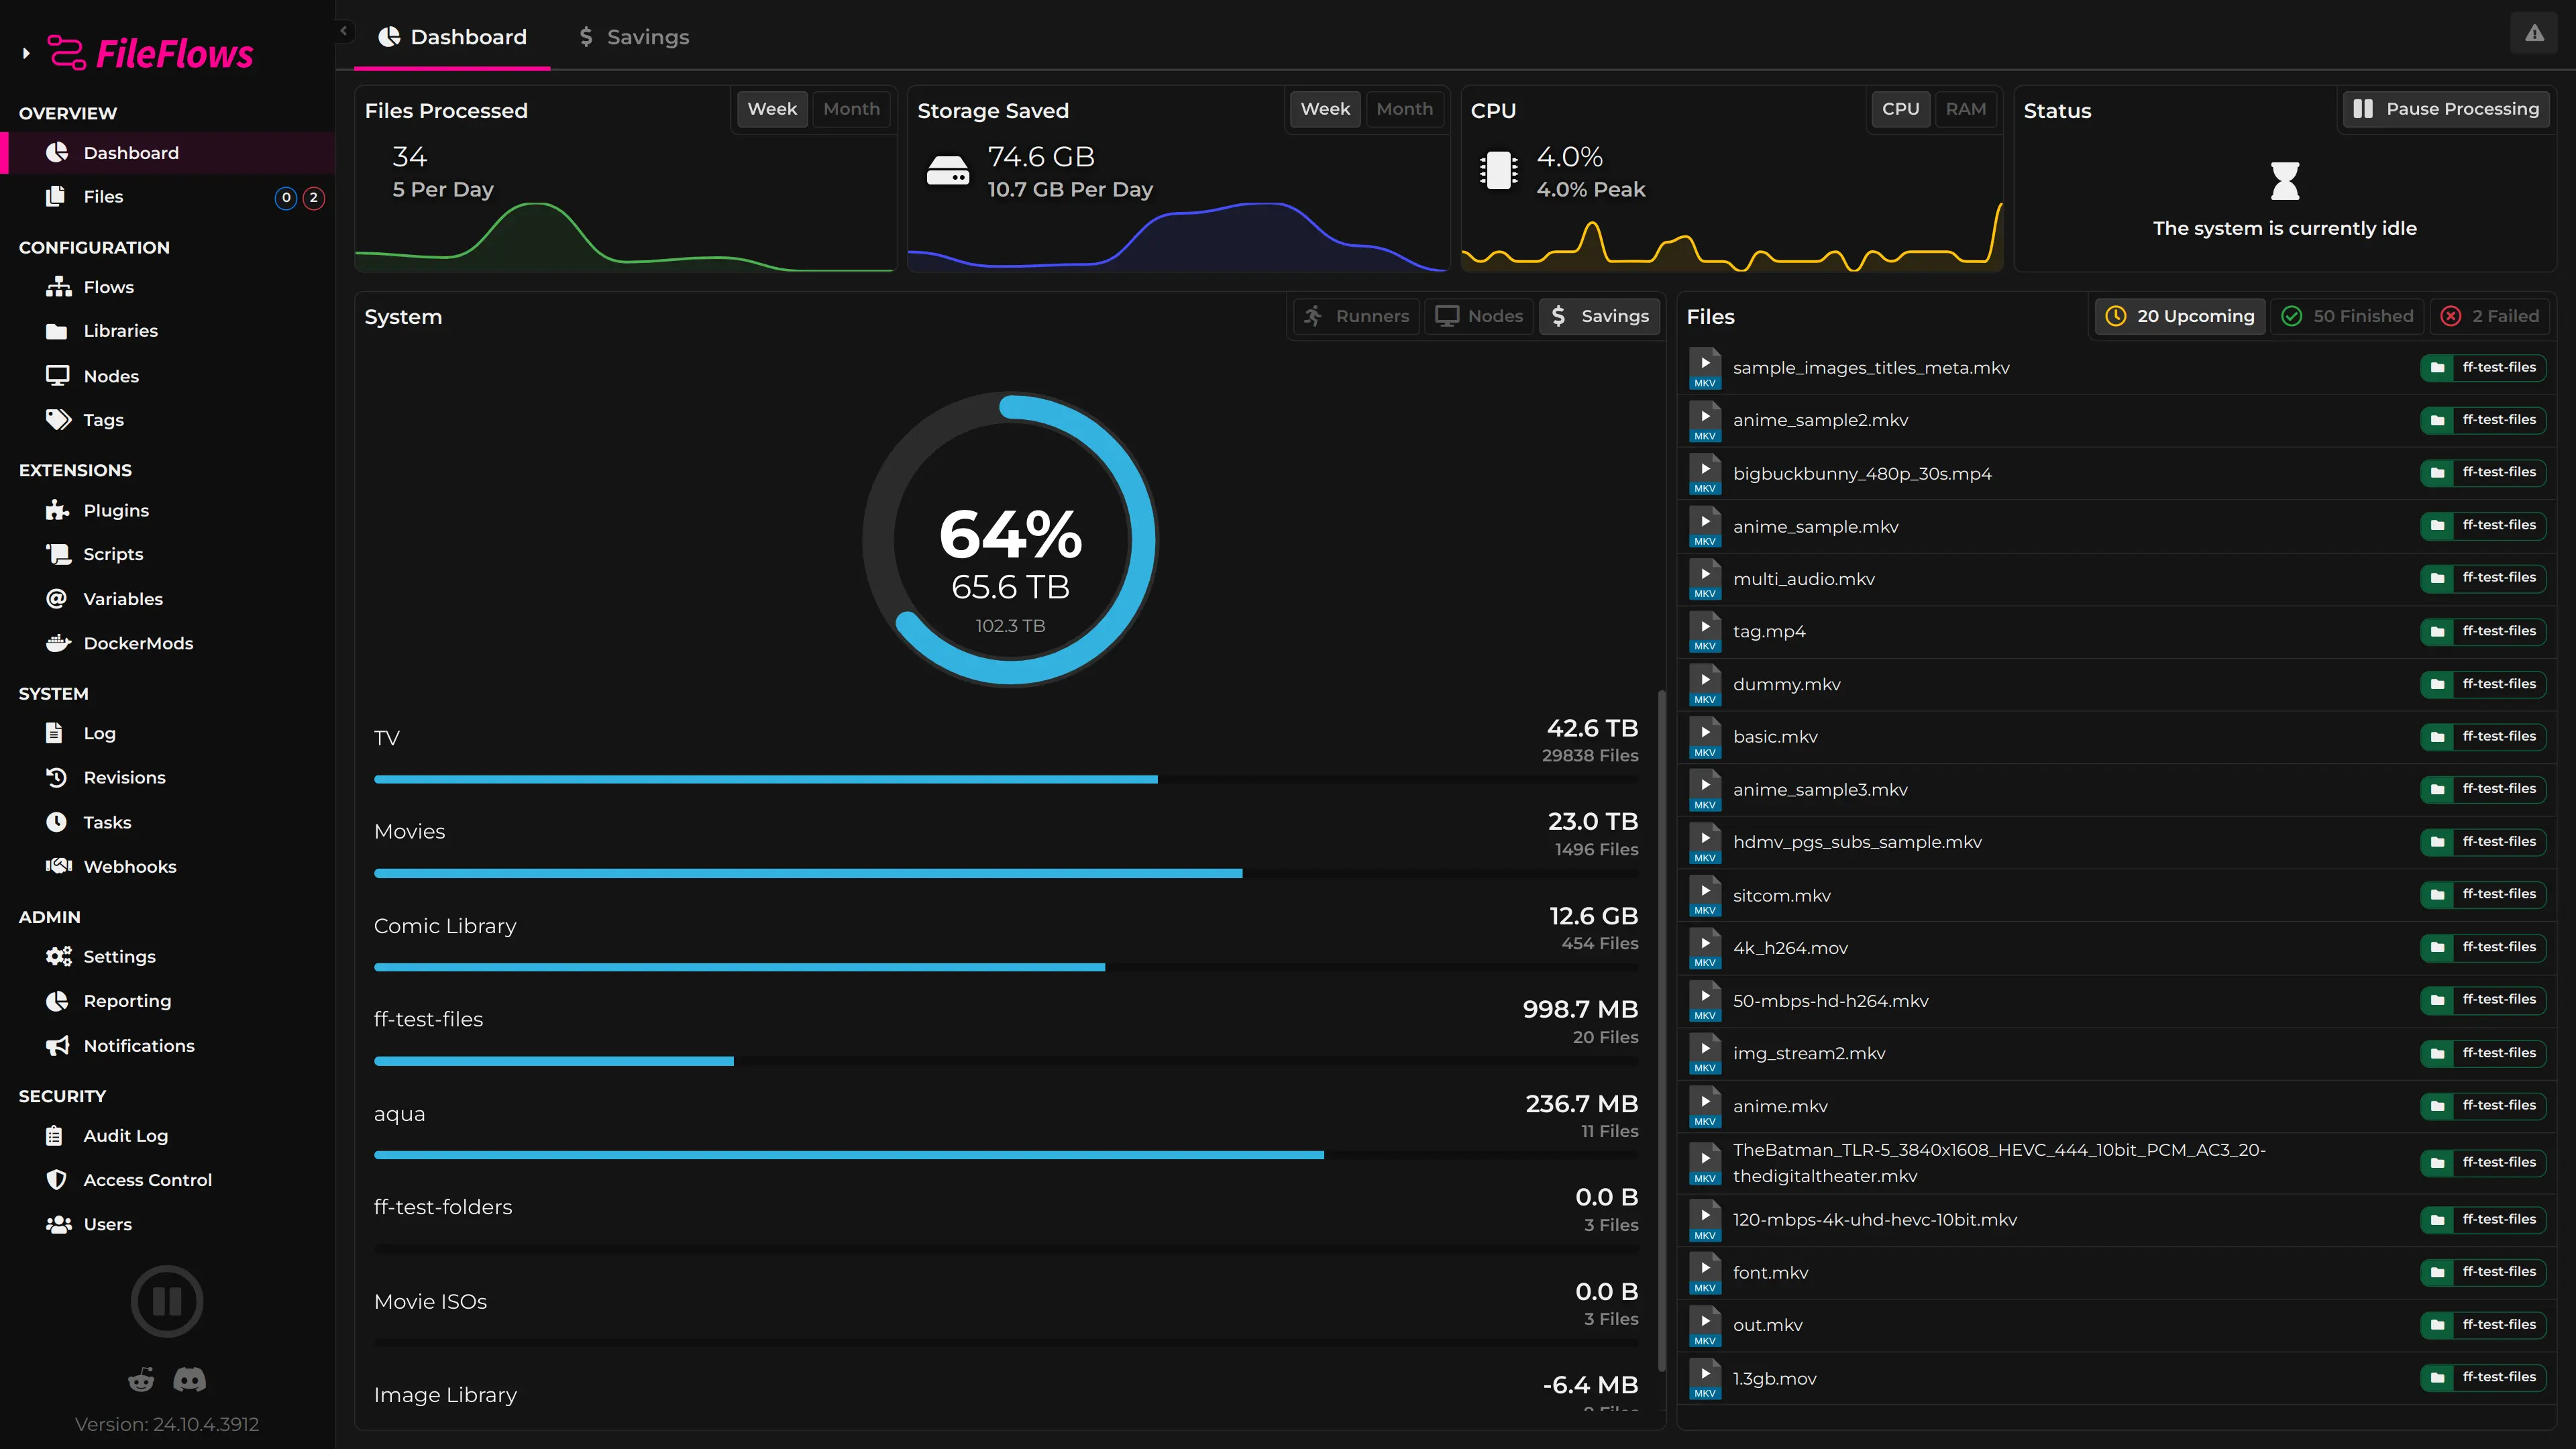Click the MKV icon for sample_images_titles_meta.mkv

pos(1705,368)
